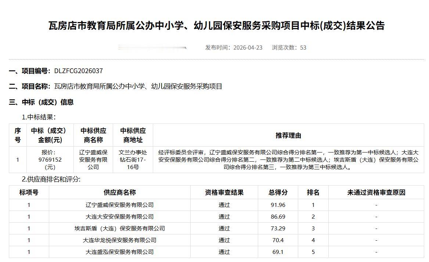Click 埃吉斯盾（大连）保安服务有限公司 row name
The width and height of the screenshot is (429, 262).
[120, 228]
